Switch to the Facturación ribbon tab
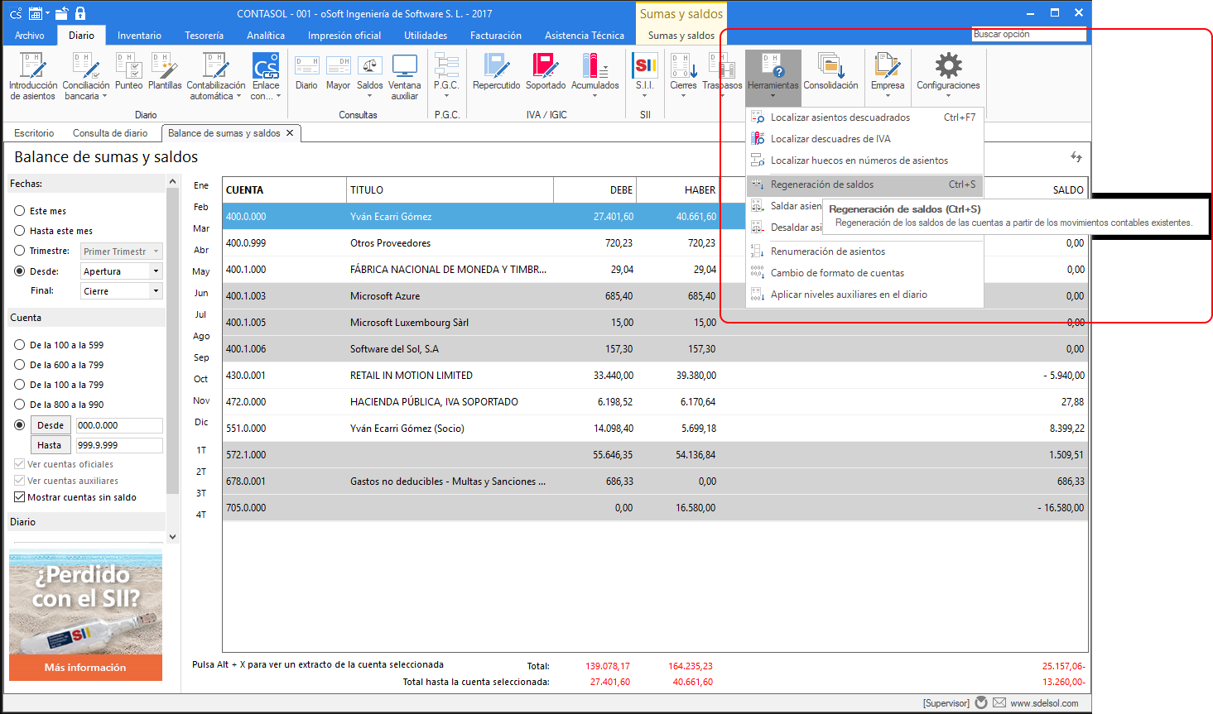 tap(496, 36)
